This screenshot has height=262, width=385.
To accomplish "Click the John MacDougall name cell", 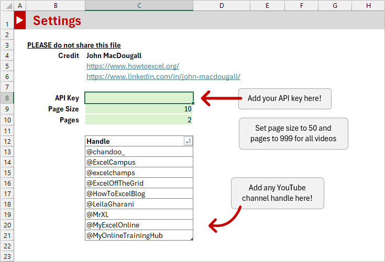I will point(114,55).
